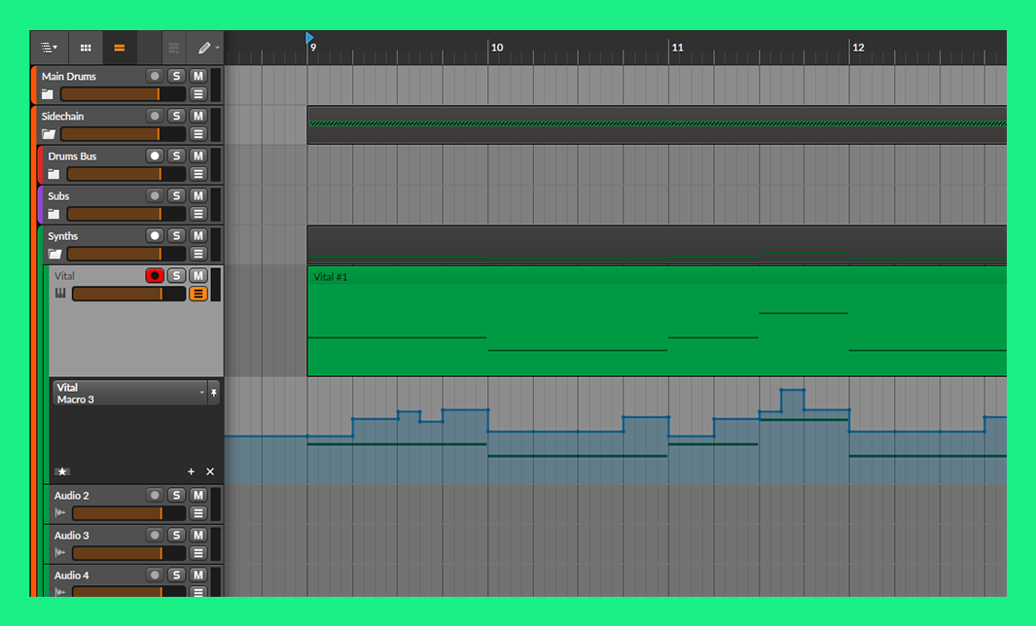Expand the Main Drums group folder
This screenshot has height=626, width=1036.
[x=47, y=94]
